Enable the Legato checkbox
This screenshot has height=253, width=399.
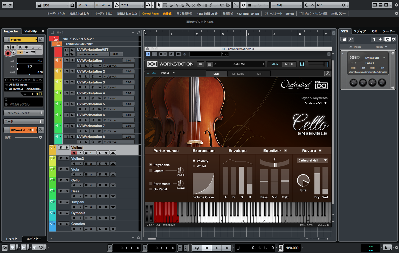click(151, 171)
